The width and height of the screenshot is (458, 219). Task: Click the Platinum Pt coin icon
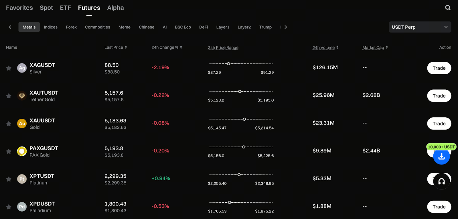pos(22,179)
